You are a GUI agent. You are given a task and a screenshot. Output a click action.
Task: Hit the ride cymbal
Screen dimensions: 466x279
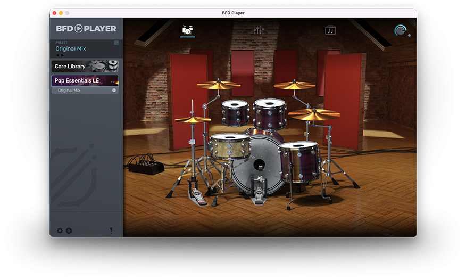pyautogui.click(x=314, y=114)
